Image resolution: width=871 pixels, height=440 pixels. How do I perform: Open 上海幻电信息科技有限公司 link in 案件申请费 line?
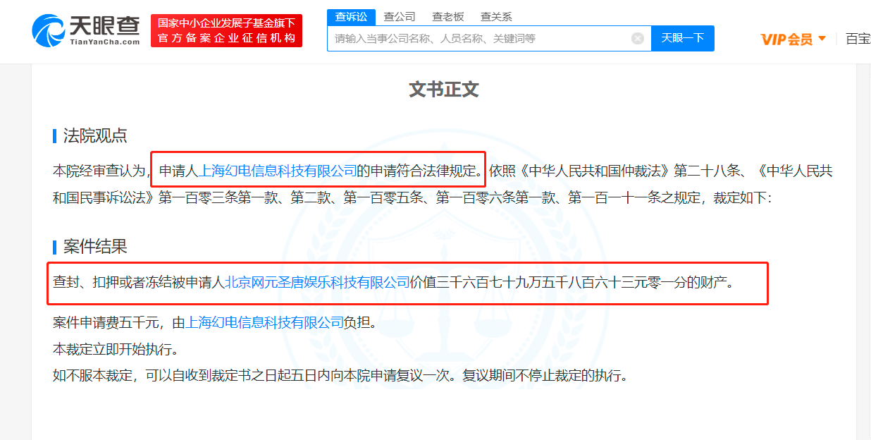[x=264, y=322]
